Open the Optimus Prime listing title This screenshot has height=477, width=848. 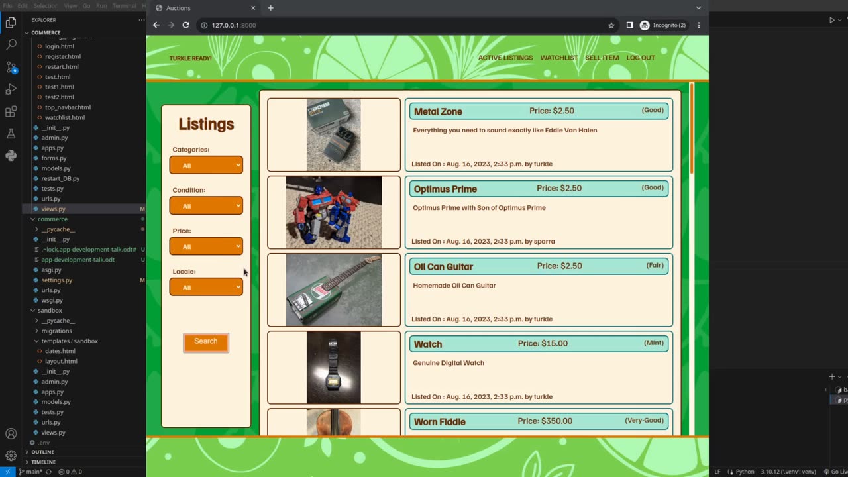[445, 189]
